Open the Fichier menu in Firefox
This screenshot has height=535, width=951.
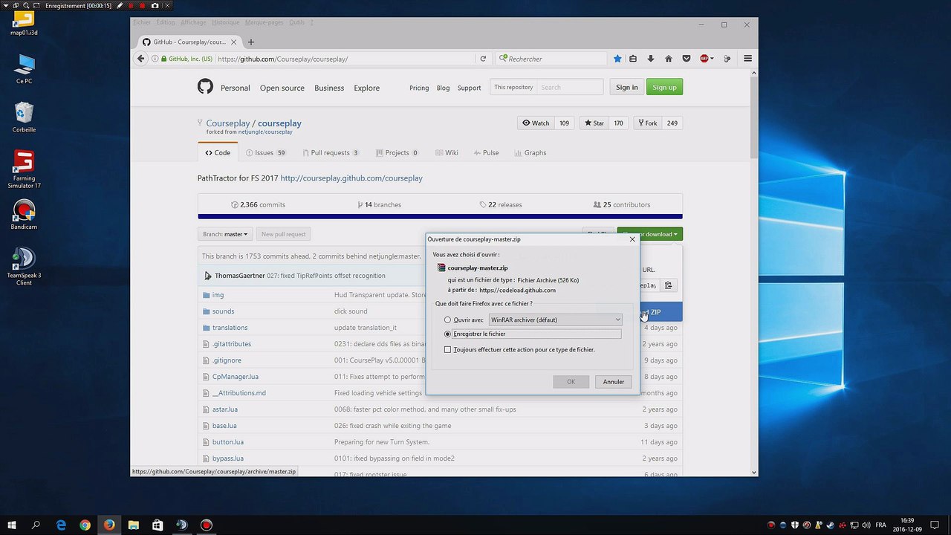[142, 23]
